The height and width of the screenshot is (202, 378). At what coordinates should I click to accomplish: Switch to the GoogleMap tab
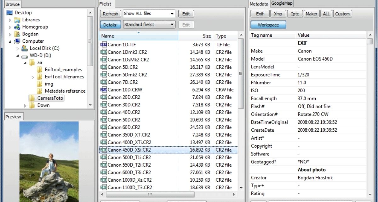[282, 3]
